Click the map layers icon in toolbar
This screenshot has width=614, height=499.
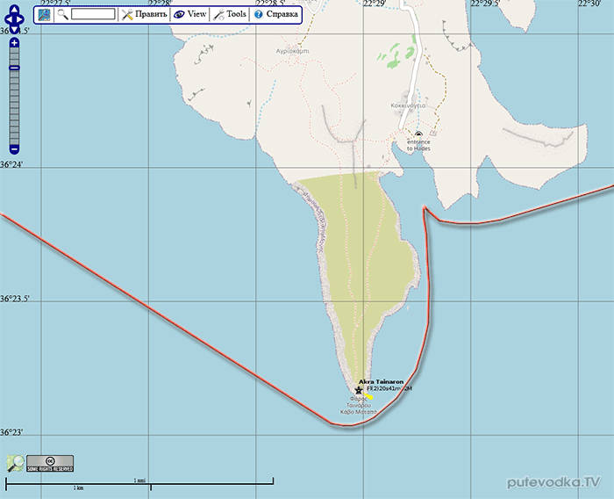point(44,15)
